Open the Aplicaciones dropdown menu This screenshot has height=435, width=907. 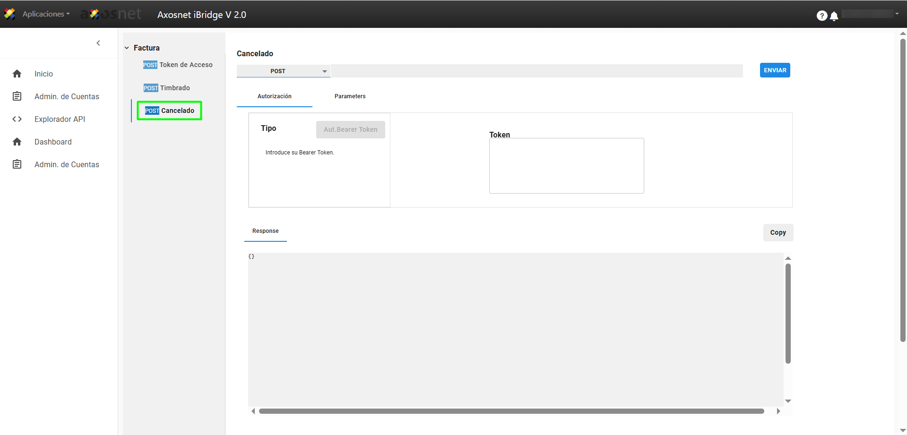46,14
